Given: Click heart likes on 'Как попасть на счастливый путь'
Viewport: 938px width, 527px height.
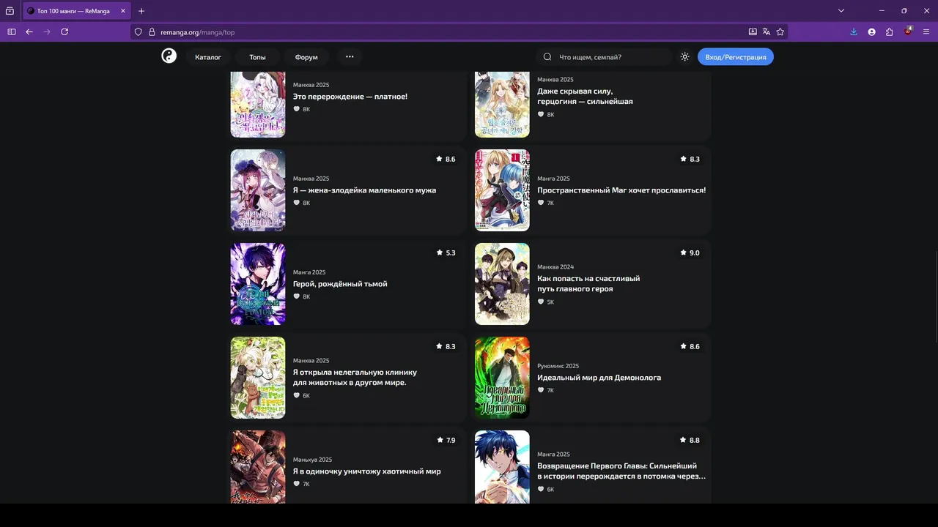Looking at the screenshot, I should point(546,302).
